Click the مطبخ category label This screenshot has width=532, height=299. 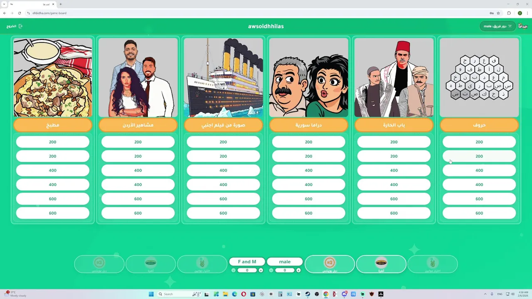[53, 125]
